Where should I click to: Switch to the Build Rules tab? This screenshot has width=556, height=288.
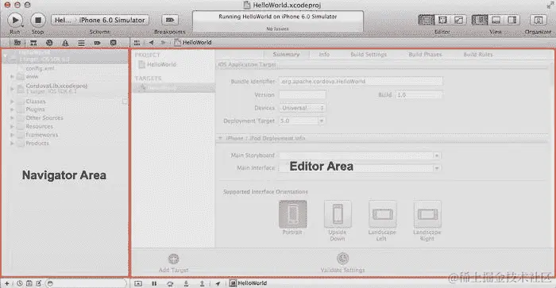pyautogui.click(x=478, y=55)
